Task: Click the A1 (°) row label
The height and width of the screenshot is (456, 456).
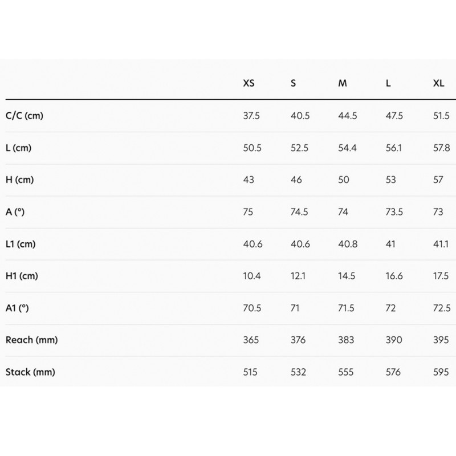Action: [x=17, y=308]
